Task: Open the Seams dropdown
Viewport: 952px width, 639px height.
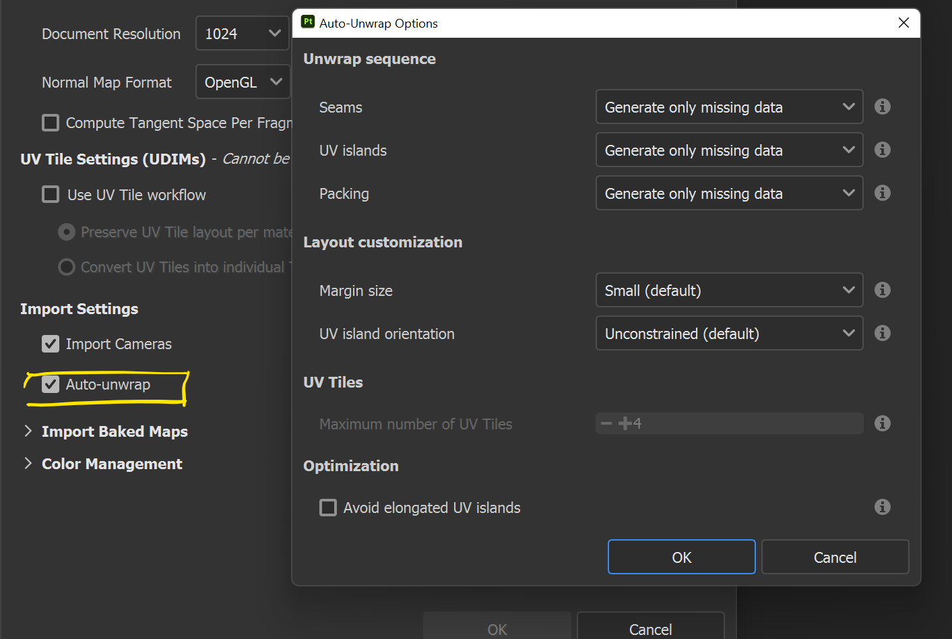Action: 729,106
